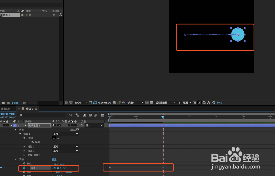This screenshot has width=275, height=176.
Task: Toggle 位置 stopwatch animation
Action: (24, 168)
